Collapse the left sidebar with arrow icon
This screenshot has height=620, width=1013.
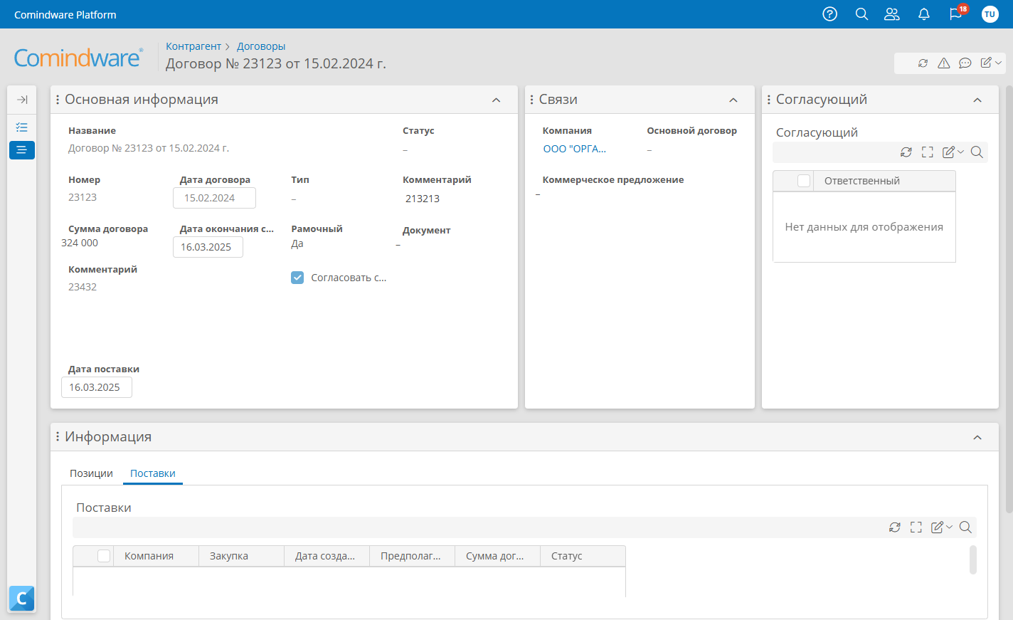pyautogui.click(x=22, y=100)
